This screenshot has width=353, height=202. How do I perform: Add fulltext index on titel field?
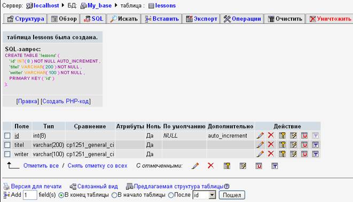click(316, 144)
